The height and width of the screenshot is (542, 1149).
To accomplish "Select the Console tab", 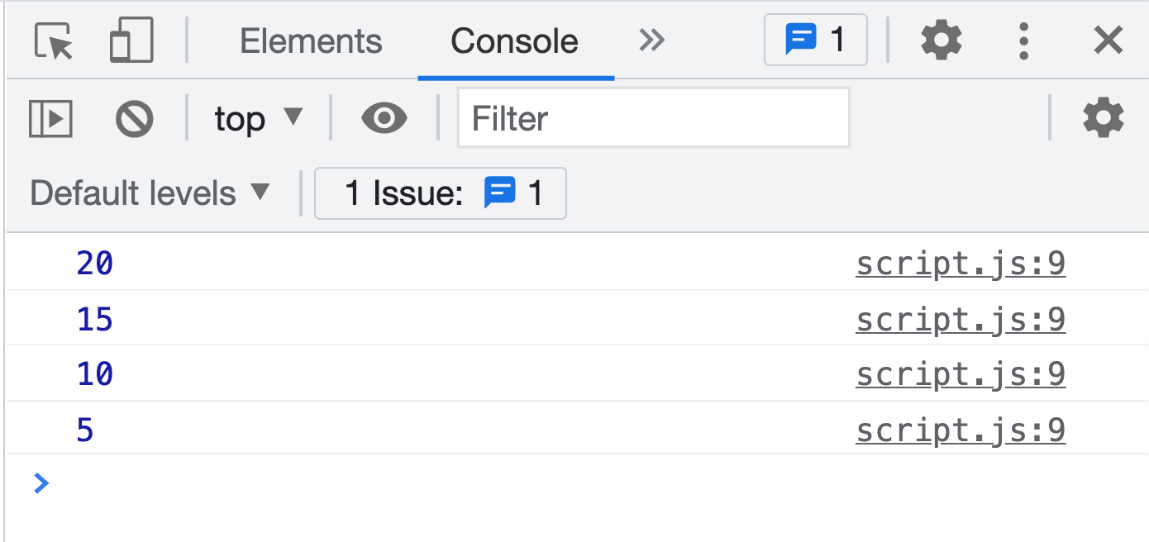I will [x=514, y=41].
